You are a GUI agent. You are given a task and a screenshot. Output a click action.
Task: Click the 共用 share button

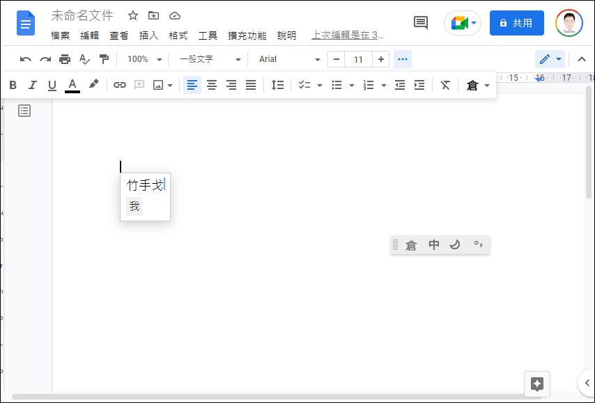[516, 23]
